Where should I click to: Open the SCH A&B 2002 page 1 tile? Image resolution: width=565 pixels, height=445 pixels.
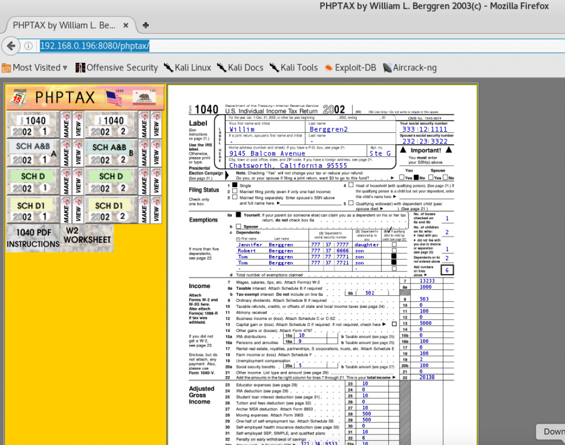click(33, 153)
